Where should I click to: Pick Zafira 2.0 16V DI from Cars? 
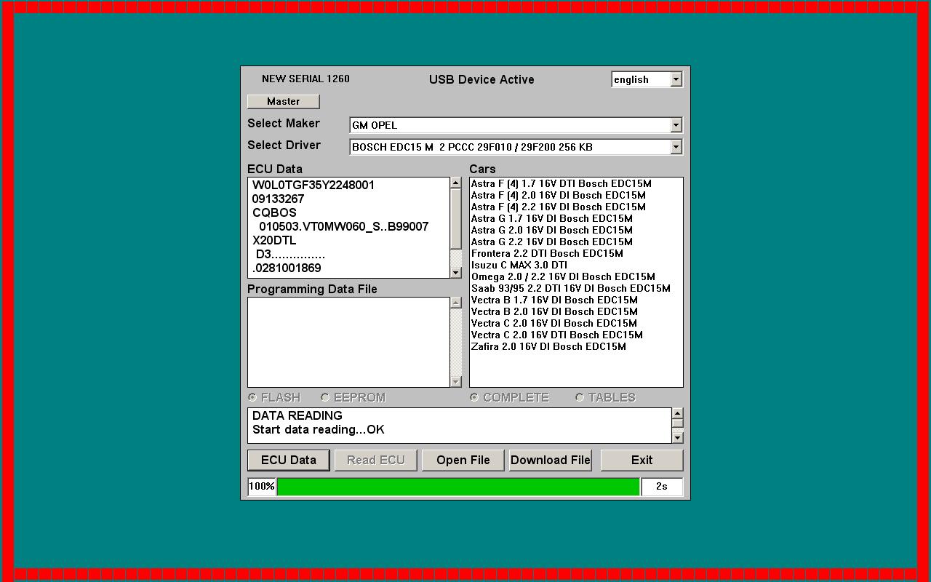(x=548, y=346)
